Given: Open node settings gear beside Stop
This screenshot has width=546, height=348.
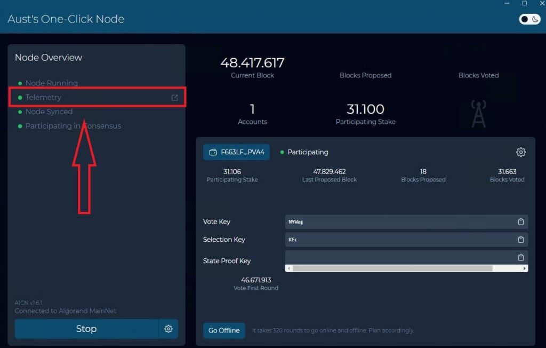Looking at the screenshot, I should pos(168,329).
